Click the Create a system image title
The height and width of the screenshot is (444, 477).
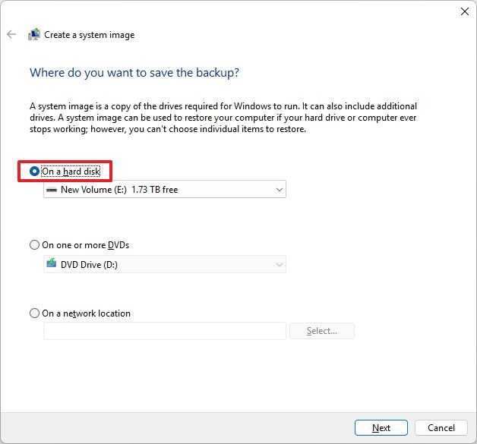(x=89, y=35)
